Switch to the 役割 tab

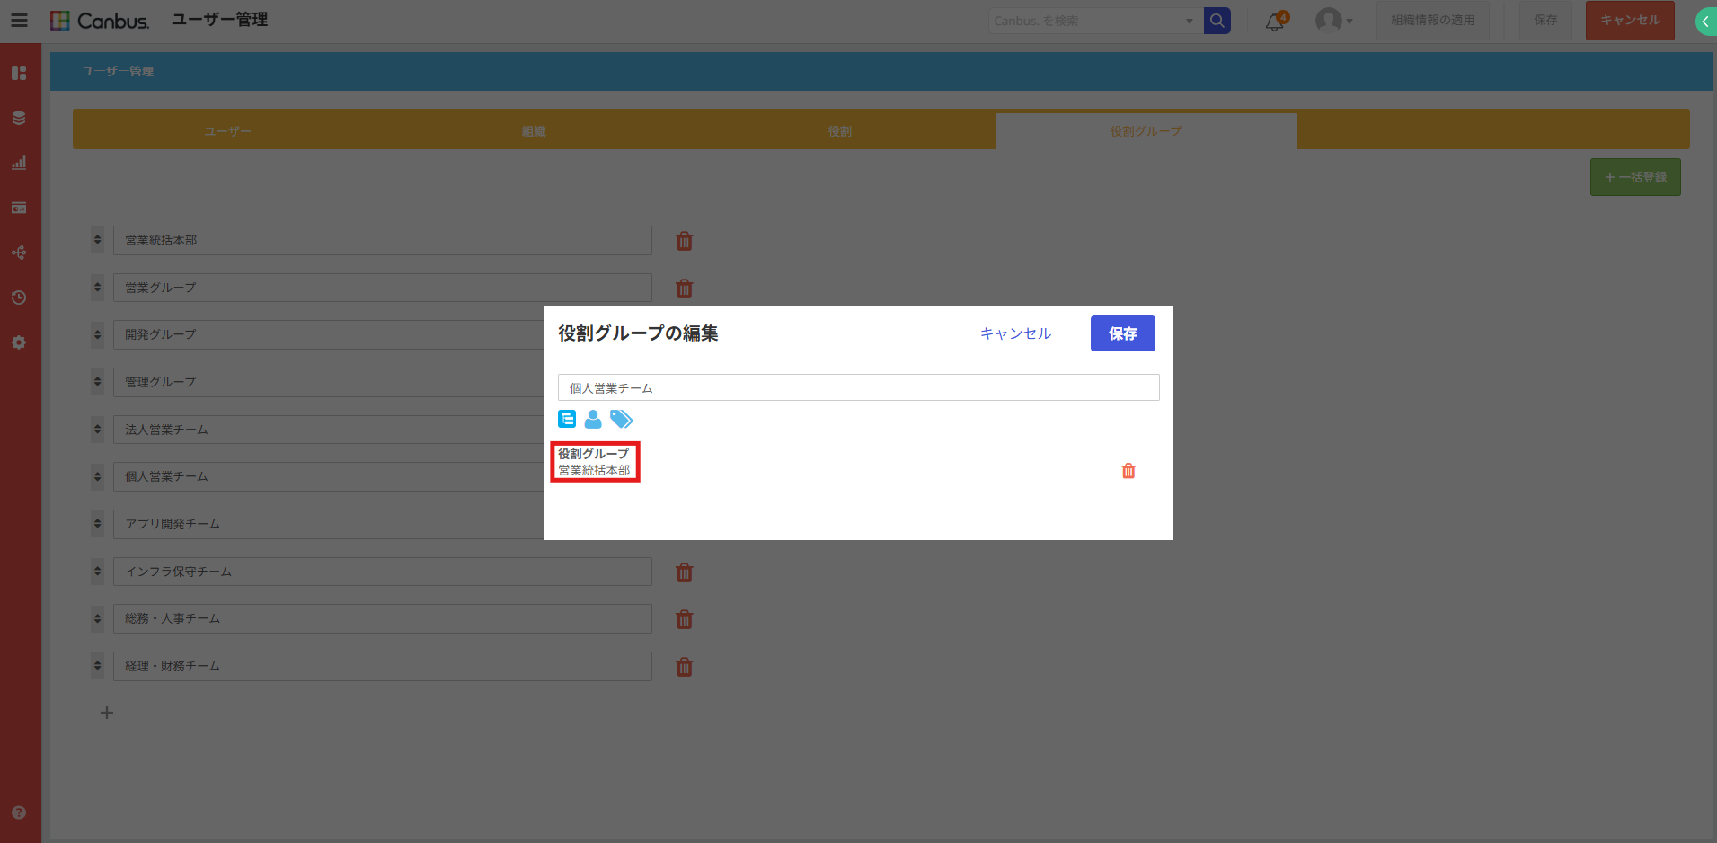click(840, 131)
